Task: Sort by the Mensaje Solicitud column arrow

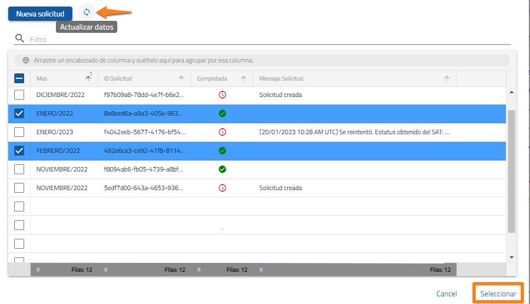Action: pos(447,79)
